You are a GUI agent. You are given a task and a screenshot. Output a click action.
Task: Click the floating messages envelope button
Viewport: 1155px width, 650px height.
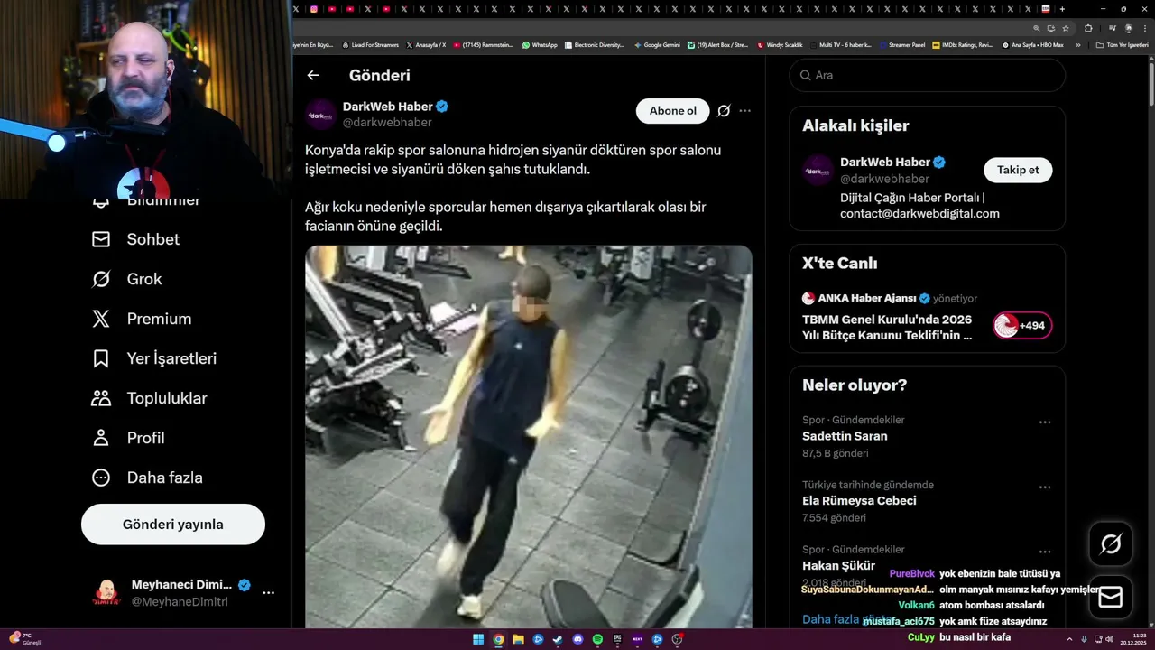click(1111, 598)
